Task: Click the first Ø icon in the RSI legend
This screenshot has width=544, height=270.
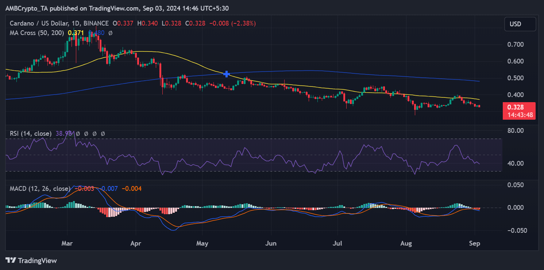Action: tap(78, 134)
